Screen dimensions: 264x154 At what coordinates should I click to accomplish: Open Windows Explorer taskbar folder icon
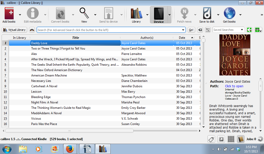[23, 149]
